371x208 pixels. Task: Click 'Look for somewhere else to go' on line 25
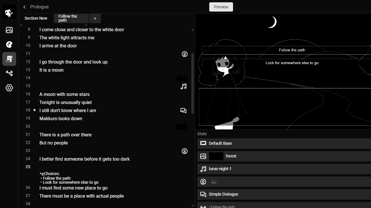(x=71, y=182)
